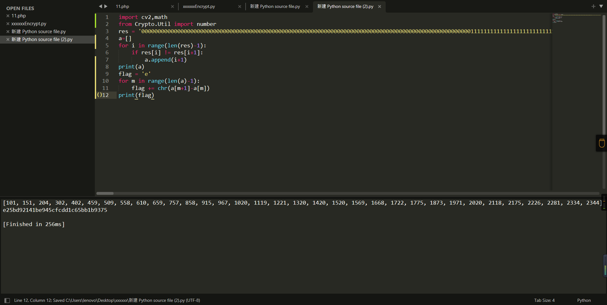The image size is (607, 305).
Task: Close xxxxxxEncrypt.py in the sidebar list
Action: click(8, 24)
